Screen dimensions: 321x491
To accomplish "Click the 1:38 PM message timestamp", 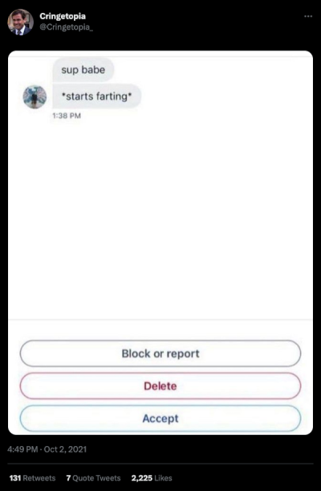I will (67, 116).
